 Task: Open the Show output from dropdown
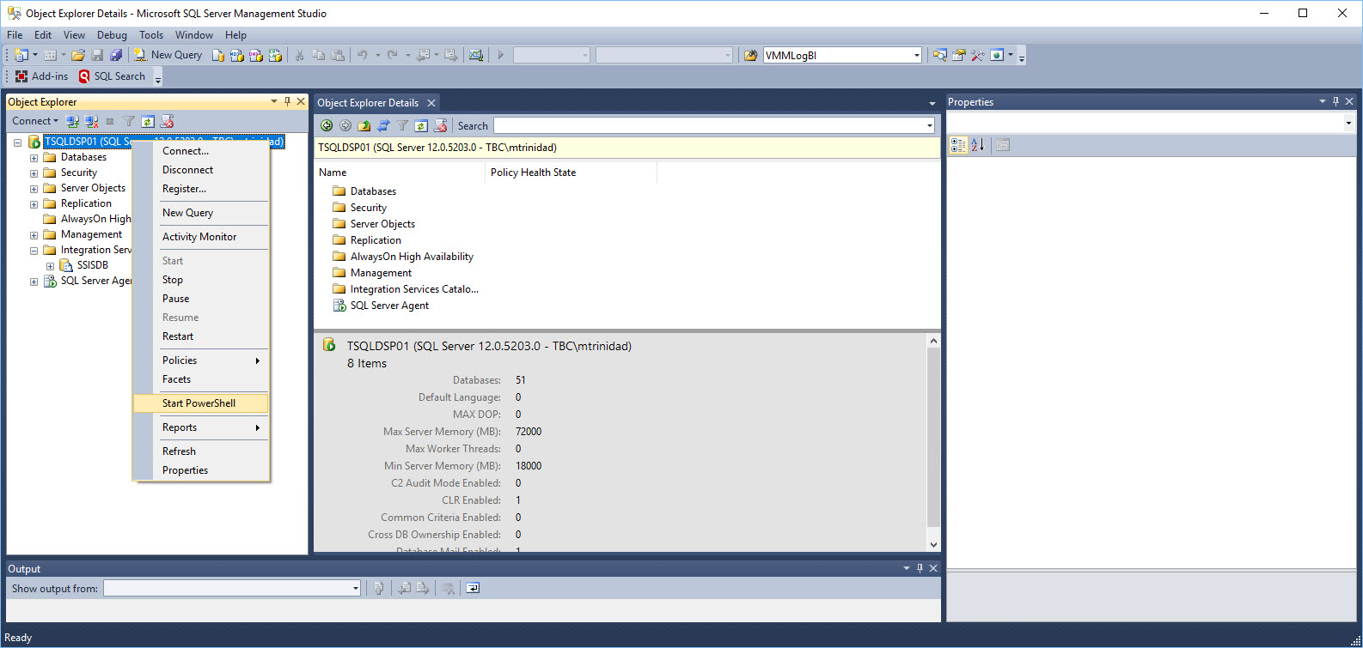[x=355, y=588]
